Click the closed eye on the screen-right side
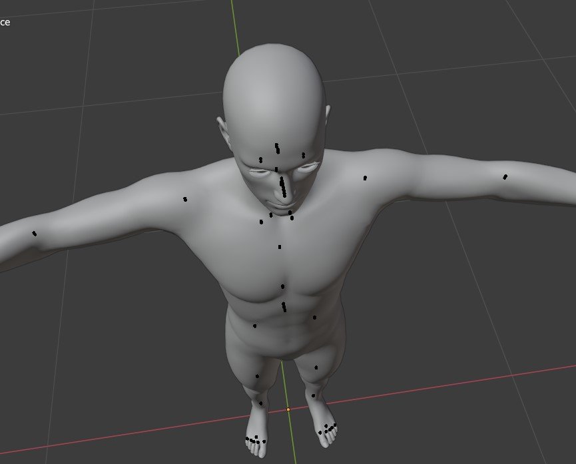The image size is (576, 464). tap(306, 168)
